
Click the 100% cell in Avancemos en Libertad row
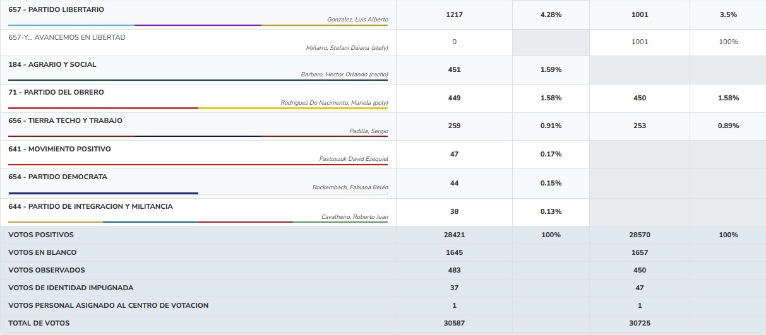pyautogui.click(x=727, y=42)
